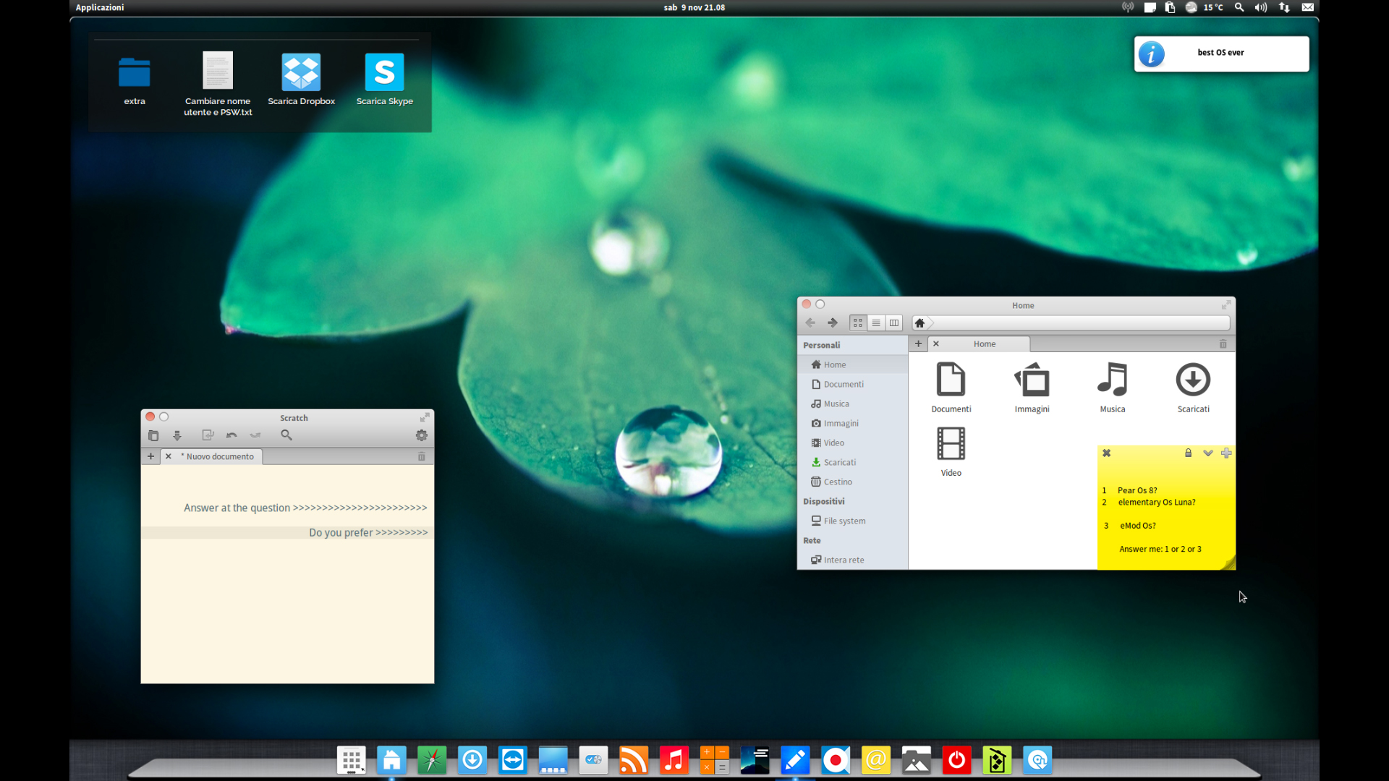1389x781 pixels.
Task: Click the save download arrow in Scratch
Action: [177, 435]
